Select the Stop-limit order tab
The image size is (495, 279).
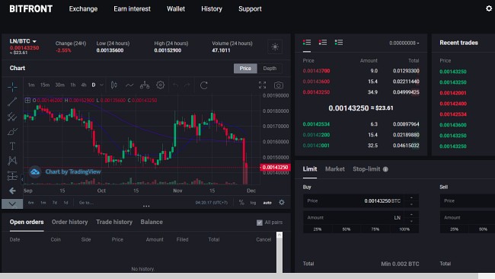(366, 169)
